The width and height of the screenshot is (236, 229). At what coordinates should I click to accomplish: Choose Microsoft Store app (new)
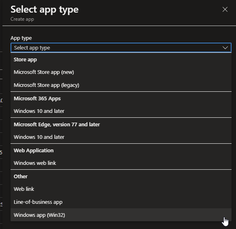coord(121,72)
